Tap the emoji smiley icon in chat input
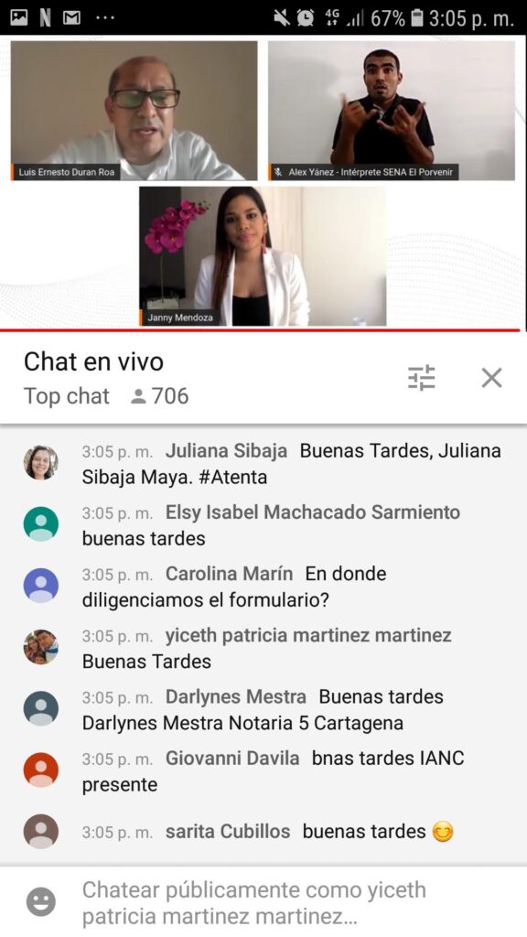Screen dimensions: 527x937 (40, 901)
